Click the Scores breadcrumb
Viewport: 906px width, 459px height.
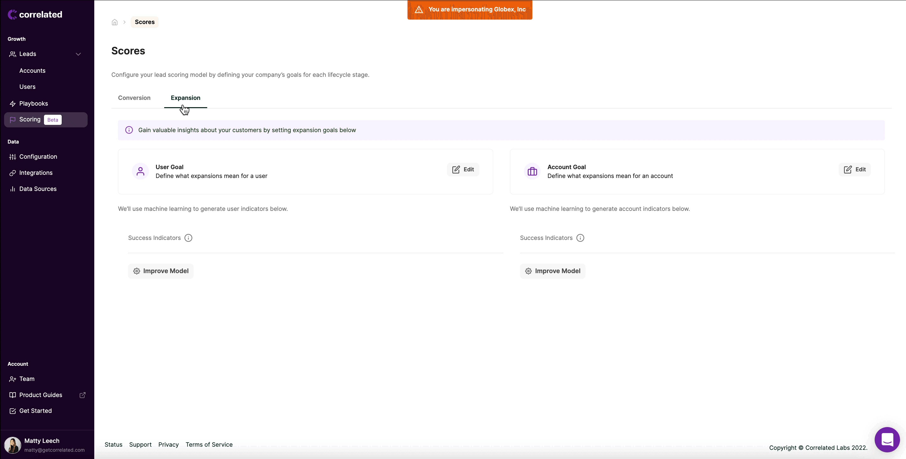(145, 22)
